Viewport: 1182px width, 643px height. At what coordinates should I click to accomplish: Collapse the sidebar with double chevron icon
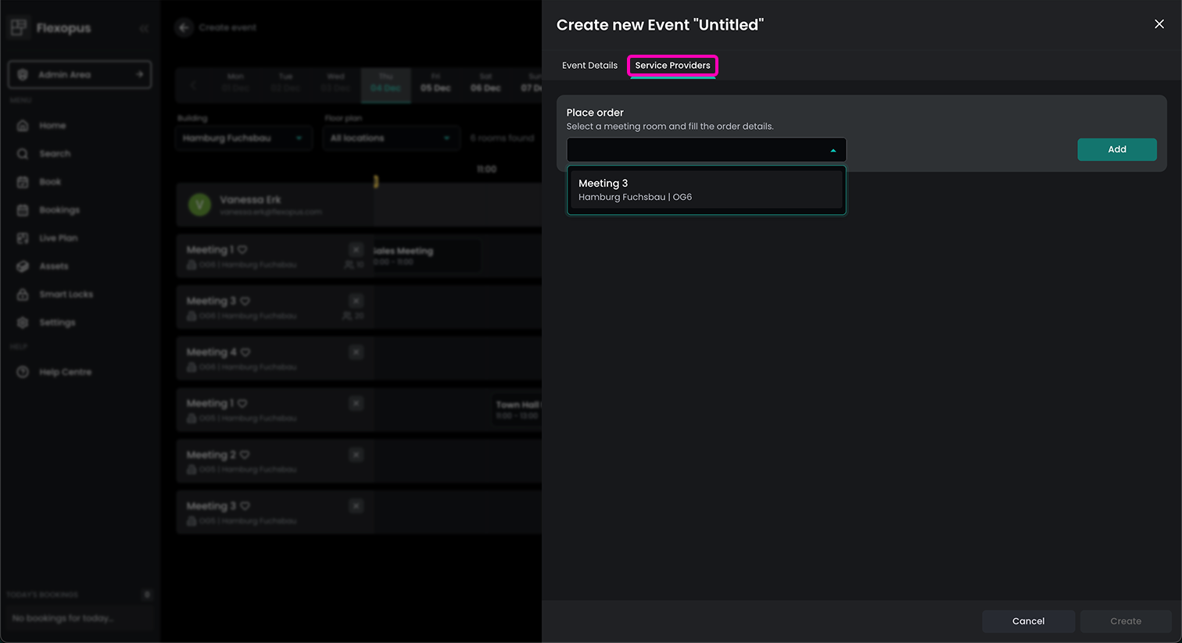tap(144, 29)
